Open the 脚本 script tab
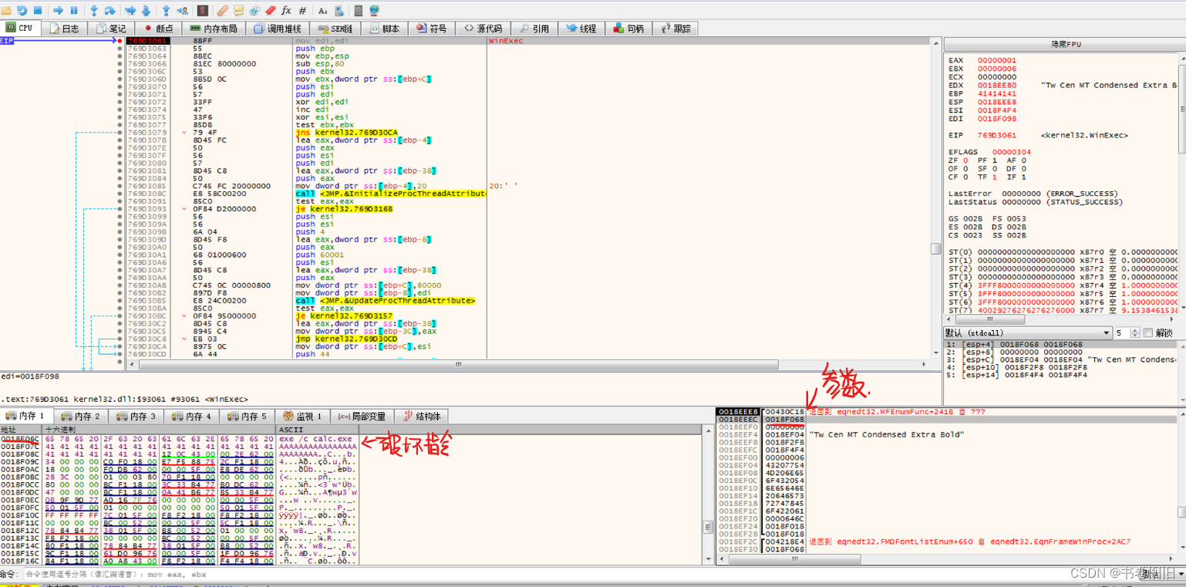 (385, 29)
